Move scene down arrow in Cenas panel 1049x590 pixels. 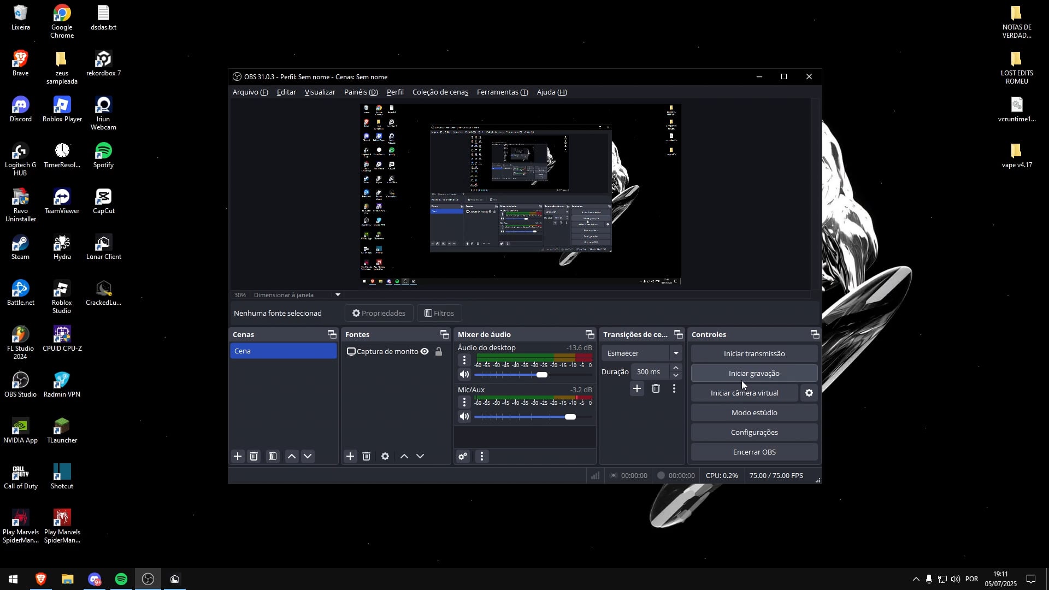[308, 456]
